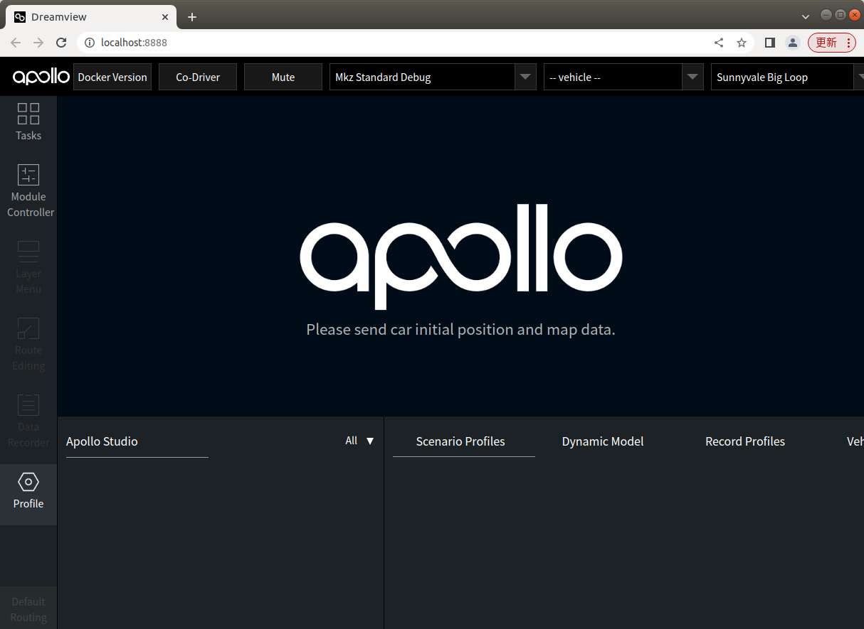Expand the Mkz Standard Debug mode dropdown
Screen dimensions: 864x629
525,77
